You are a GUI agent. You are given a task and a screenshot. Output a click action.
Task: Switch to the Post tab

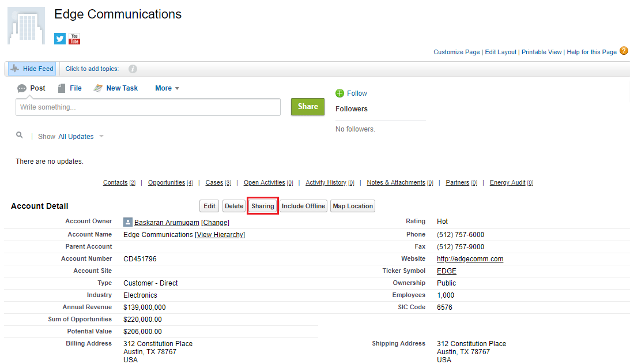click(x=31, y=87)
